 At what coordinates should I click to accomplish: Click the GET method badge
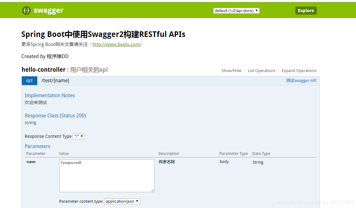pos(29,81)
